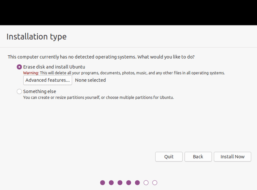Screen dimensions: 257x190
Task: Click the 'create or resize partitions' description
Action: (x=98, y=98)
